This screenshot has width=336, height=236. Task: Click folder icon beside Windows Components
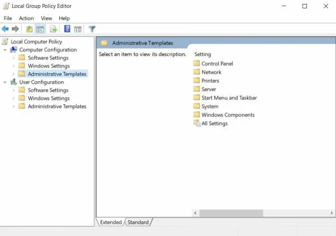pos(197,115)
